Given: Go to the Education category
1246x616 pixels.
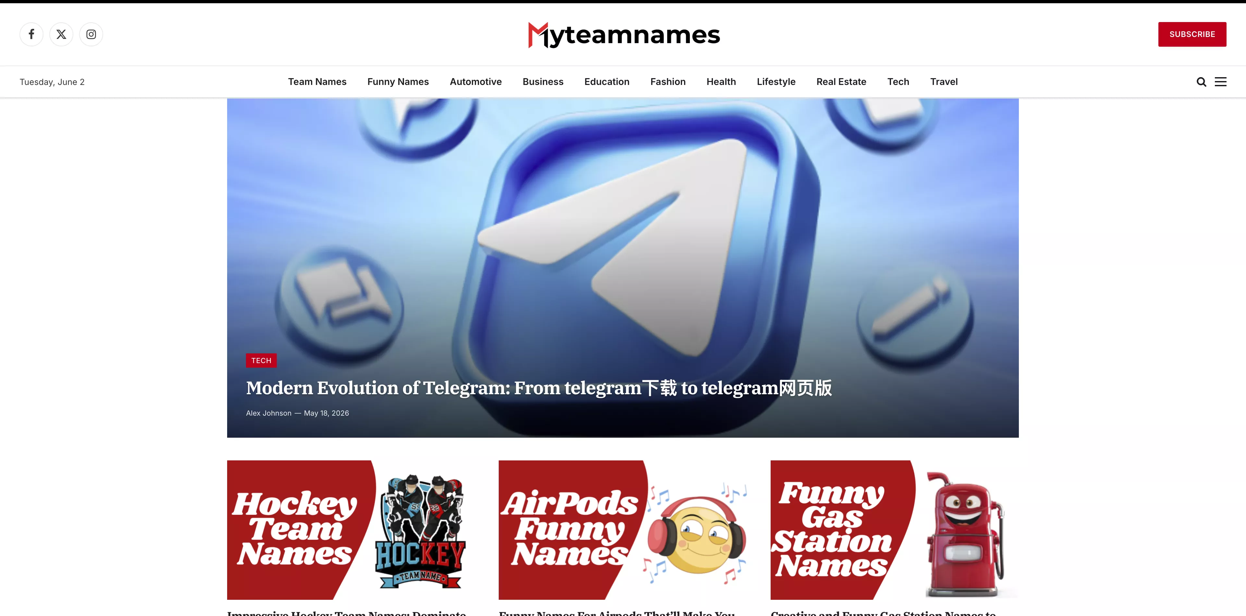Looking at the screenshot, I should tap(606, 82).
